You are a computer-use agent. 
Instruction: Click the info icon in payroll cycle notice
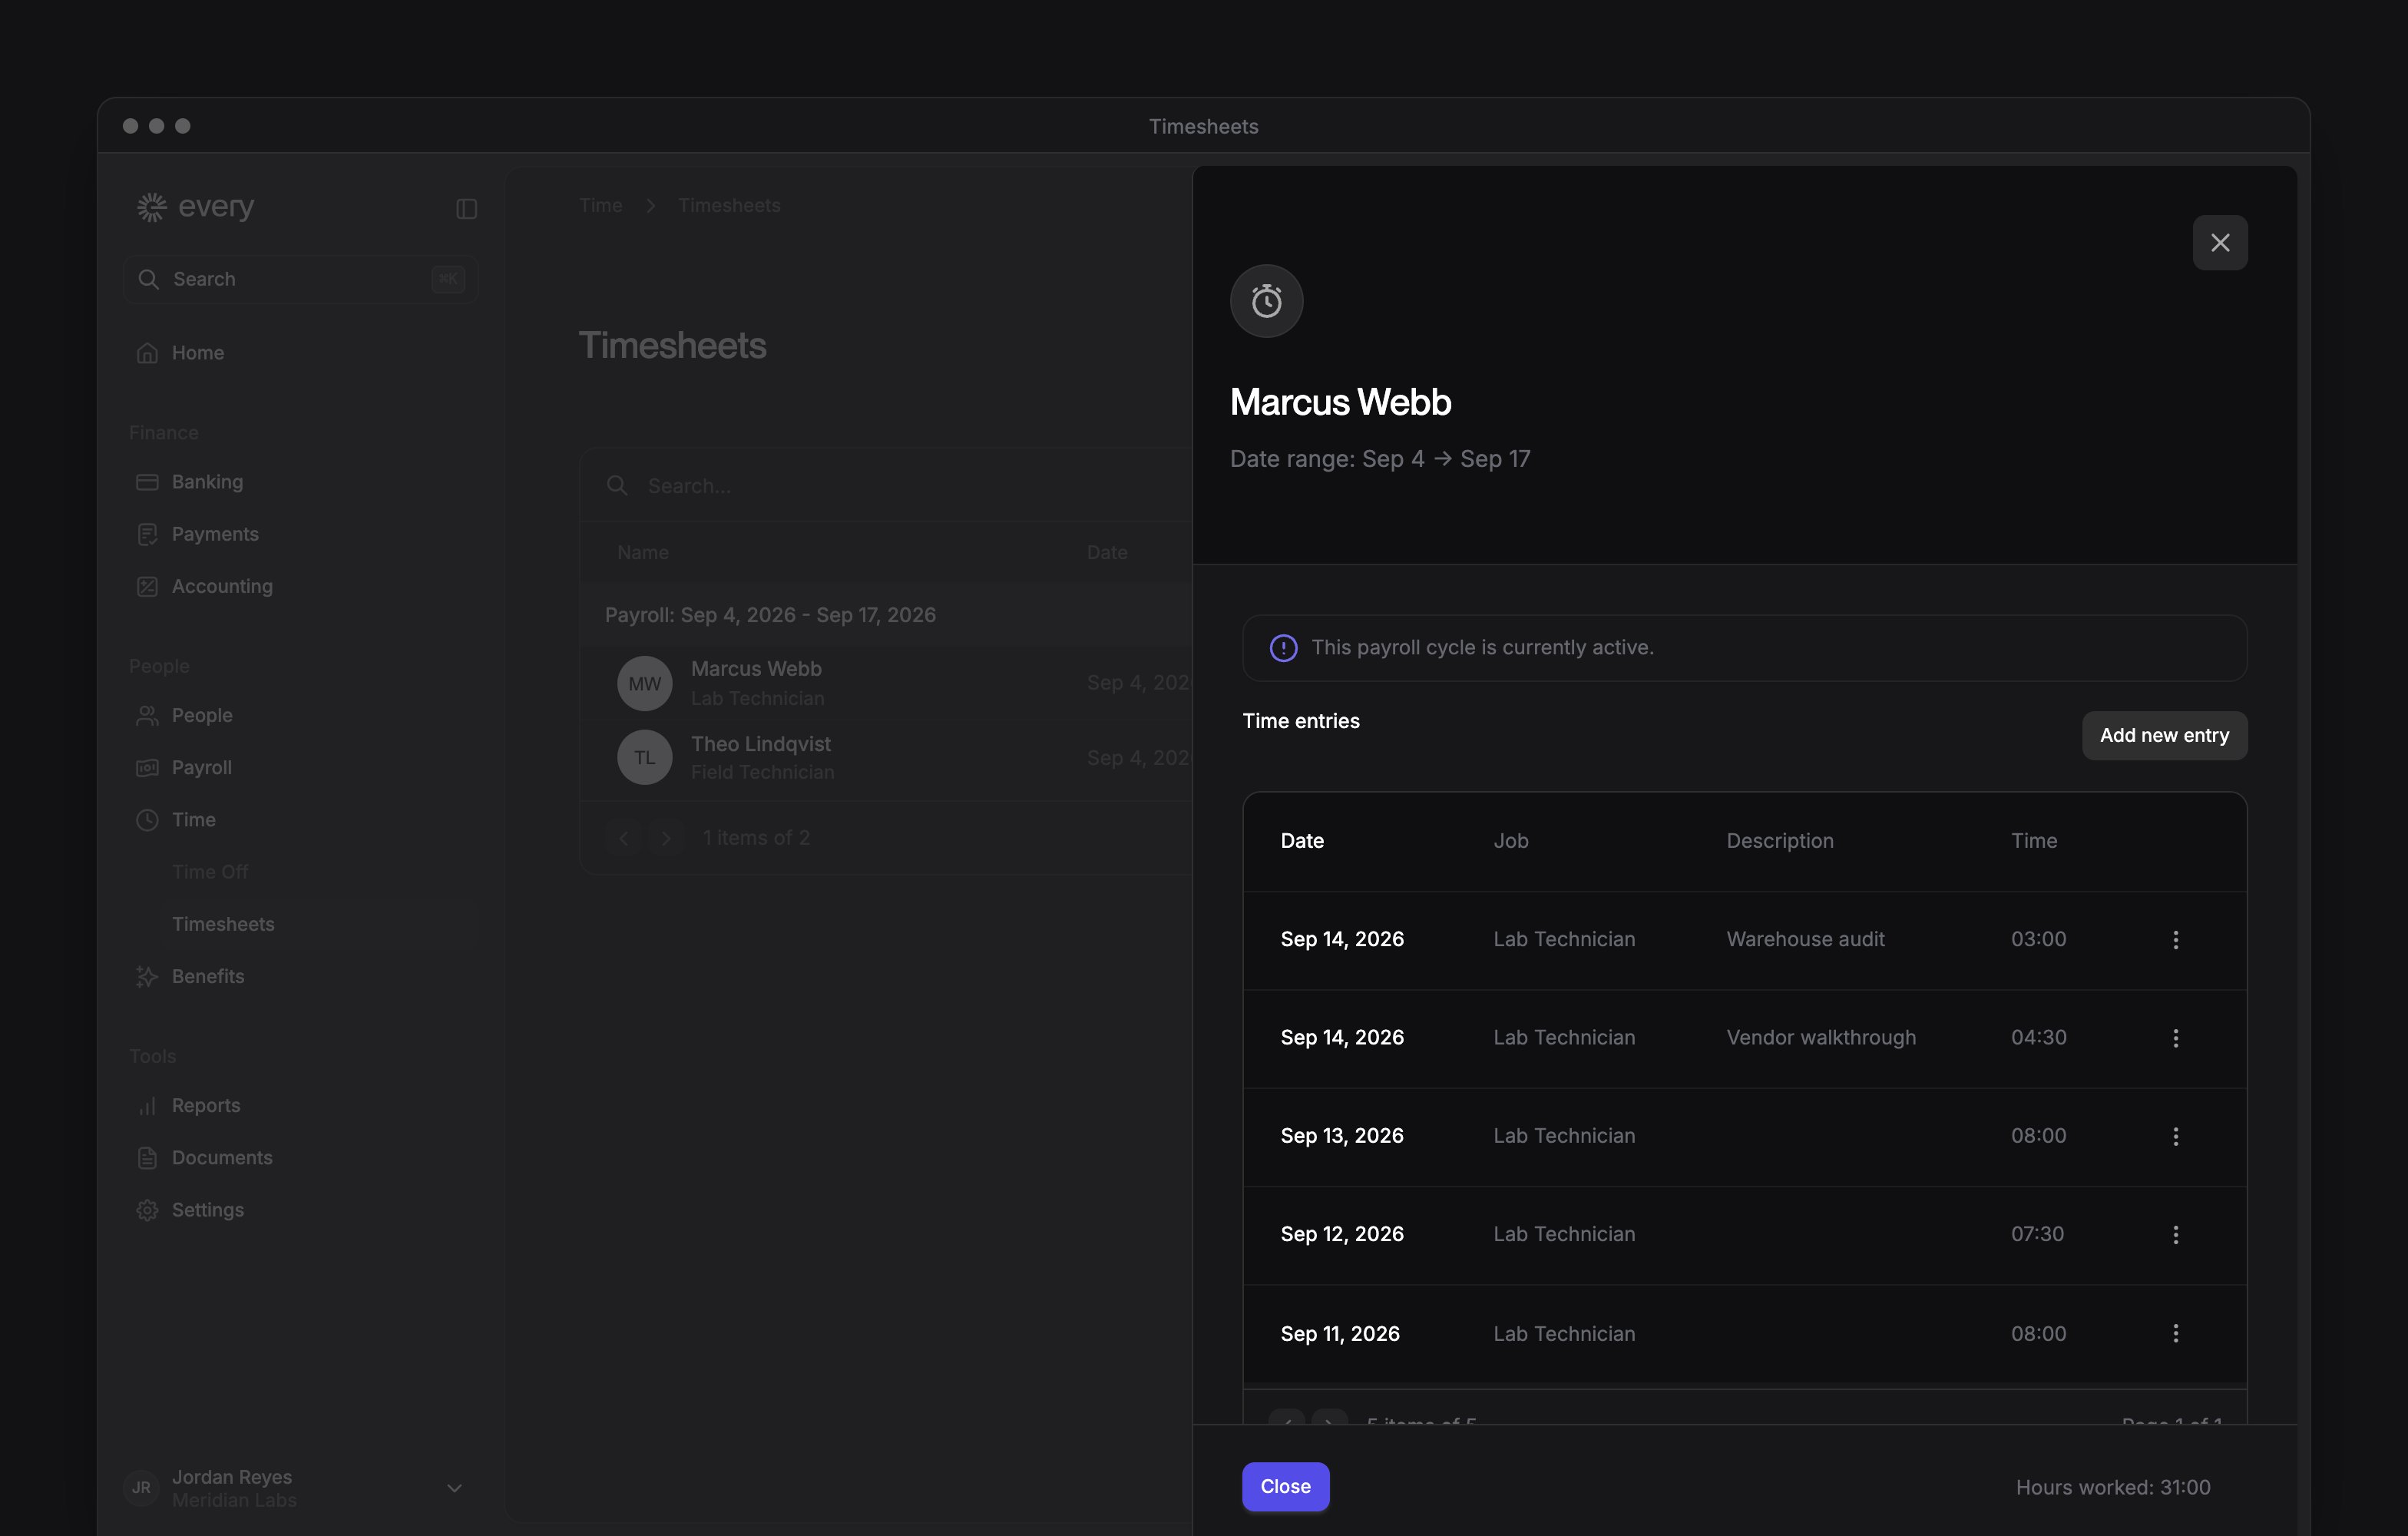click(x=1283, y=648)
